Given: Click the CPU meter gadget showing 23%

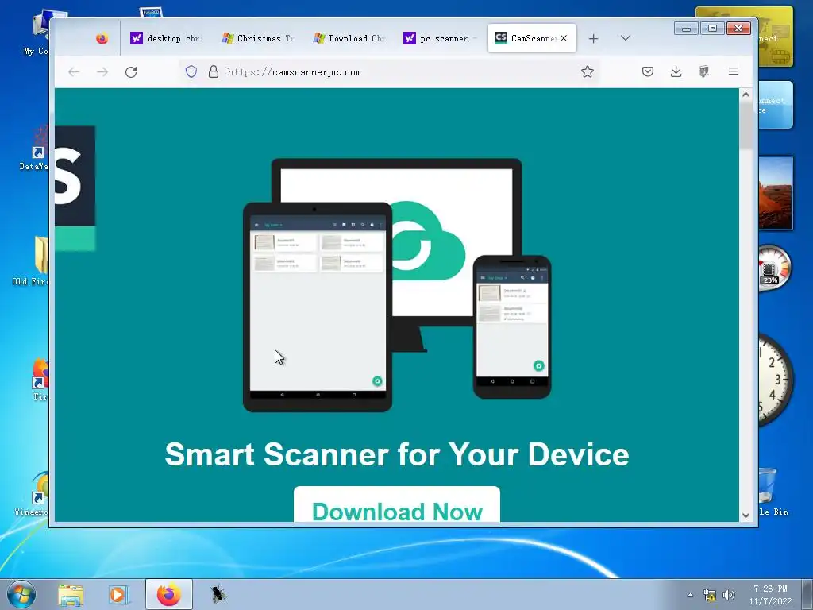Looking at the screenshot, I should coord(773,268).
